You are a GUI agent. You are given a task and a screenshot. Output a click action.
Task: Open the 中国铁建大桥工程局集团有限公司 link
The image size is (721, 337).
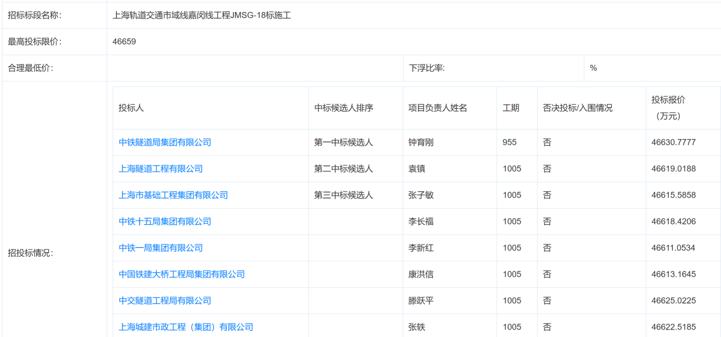click(x=182, y=274)
